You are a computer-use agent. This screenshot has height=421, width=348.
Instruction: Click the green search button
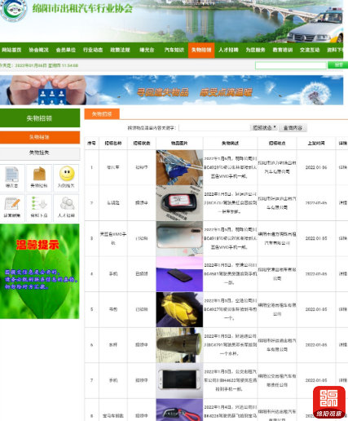point(337,65)
